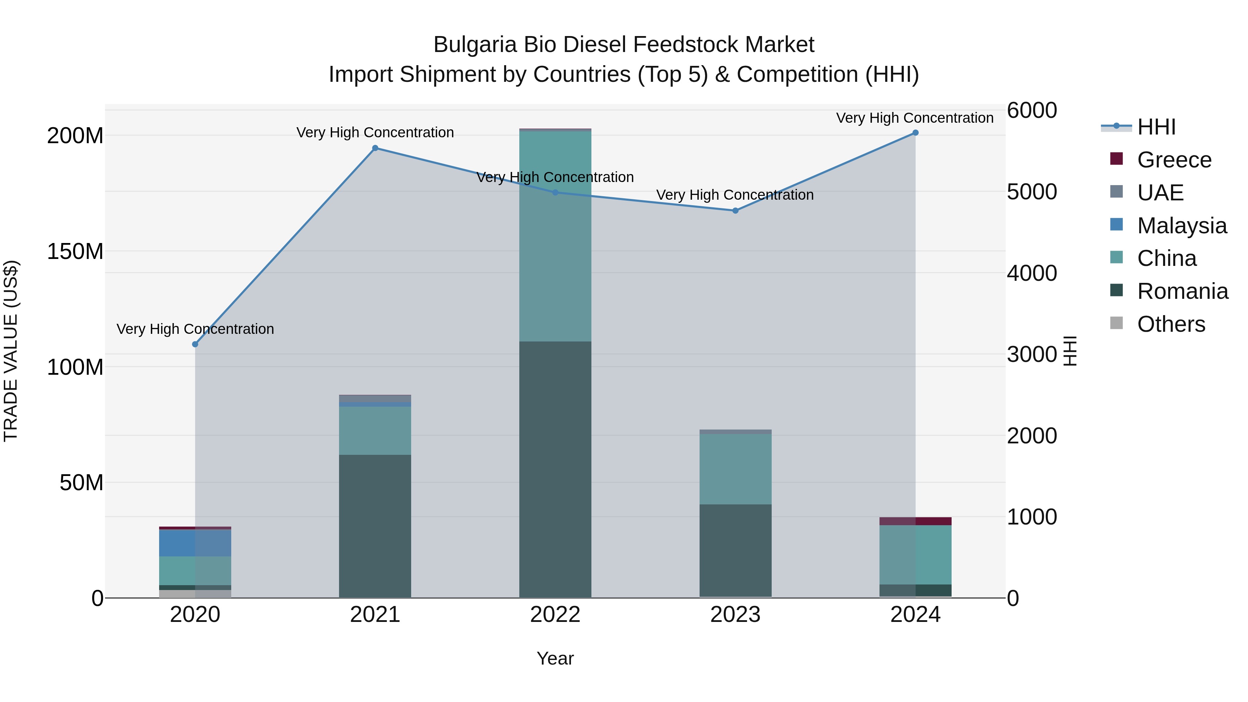
Task: Click the China segment of the 2024 bar
Action: [x=915, y=555]
